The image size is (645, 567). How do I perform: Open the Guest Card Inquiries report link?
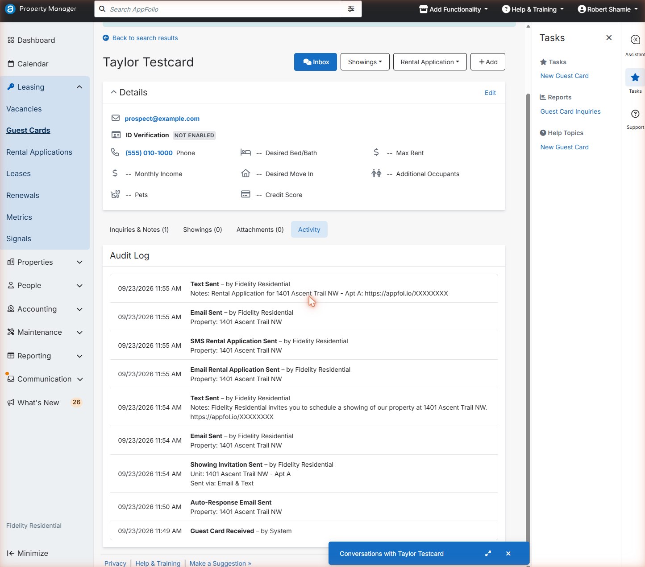point(570,111)
